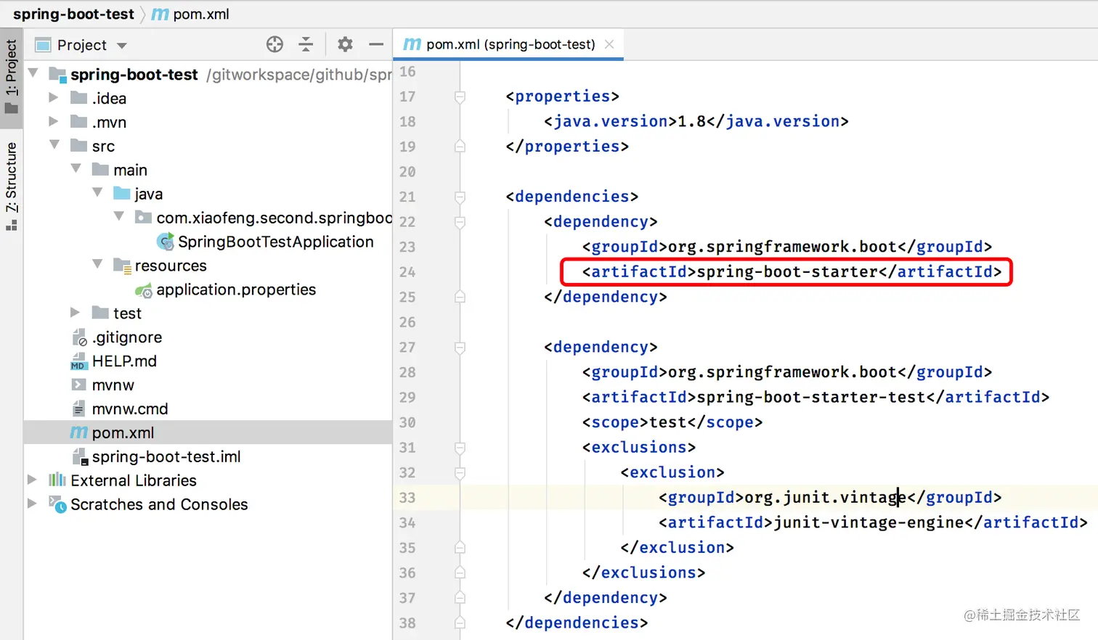Fold the exclusions block at line 31
1098x640 pixels.
coord(460,448)
